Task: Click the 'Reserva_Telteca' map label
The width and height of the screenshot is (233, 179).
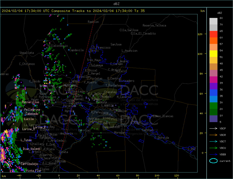Action: pyautogui.click(x=154, y=25)
